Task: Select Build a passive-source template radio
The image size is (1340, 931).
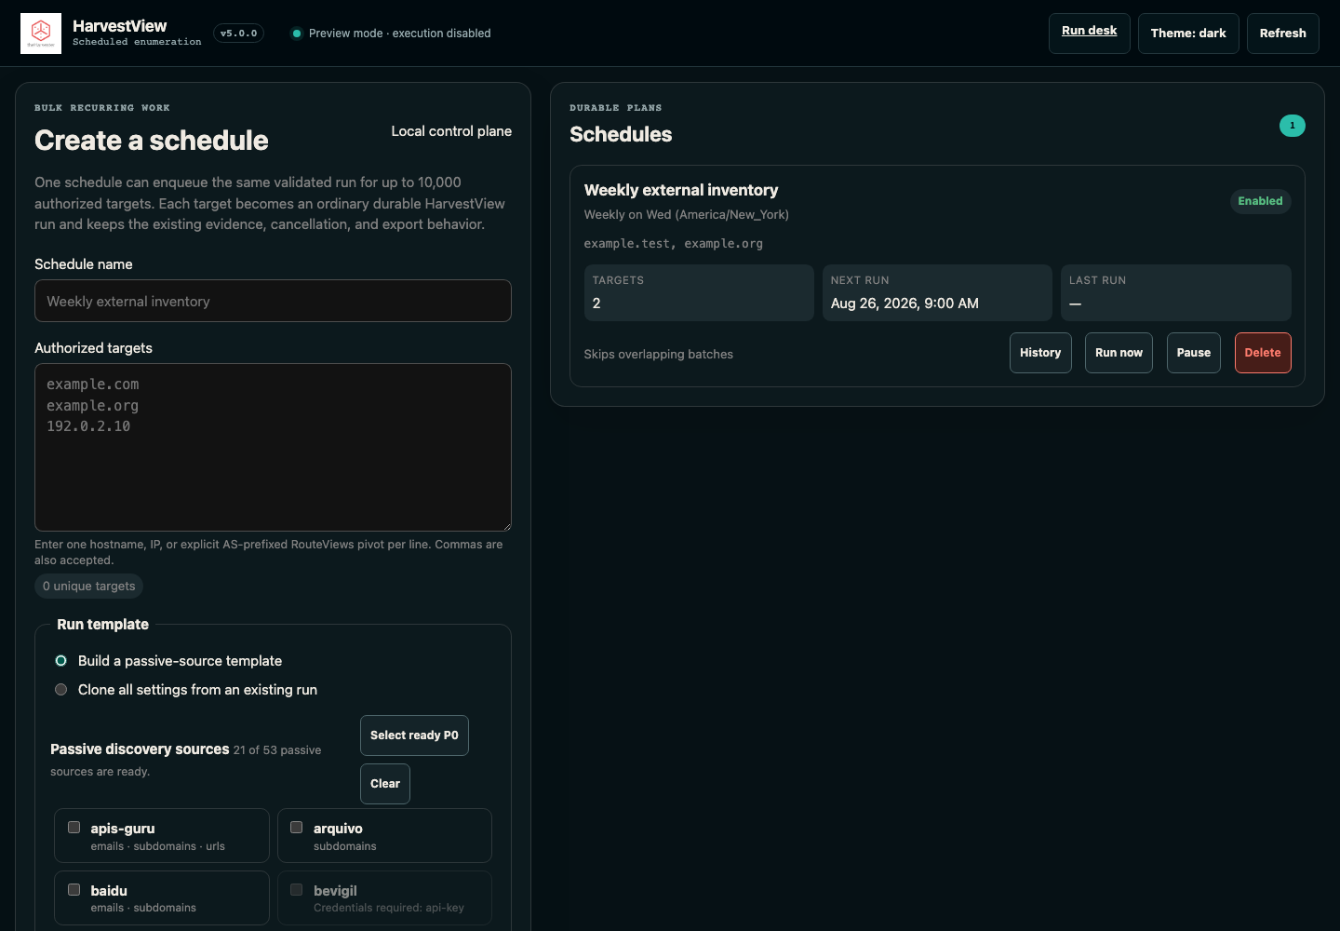Action: click(61, 661)
